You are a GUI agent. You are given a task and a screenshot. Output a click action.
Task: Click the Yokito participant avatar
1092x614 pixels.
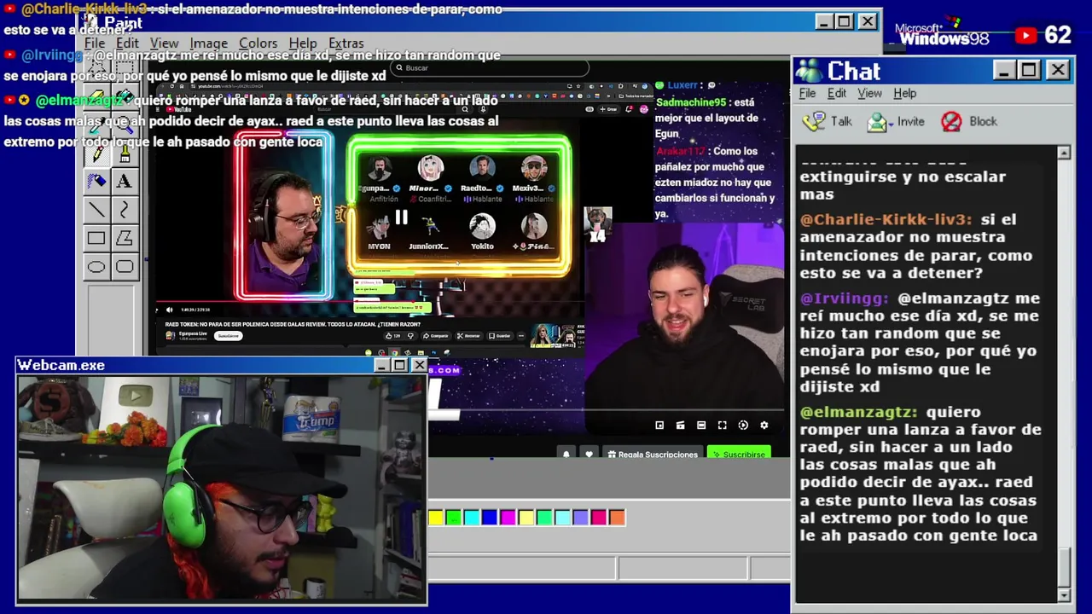(482, 227)
